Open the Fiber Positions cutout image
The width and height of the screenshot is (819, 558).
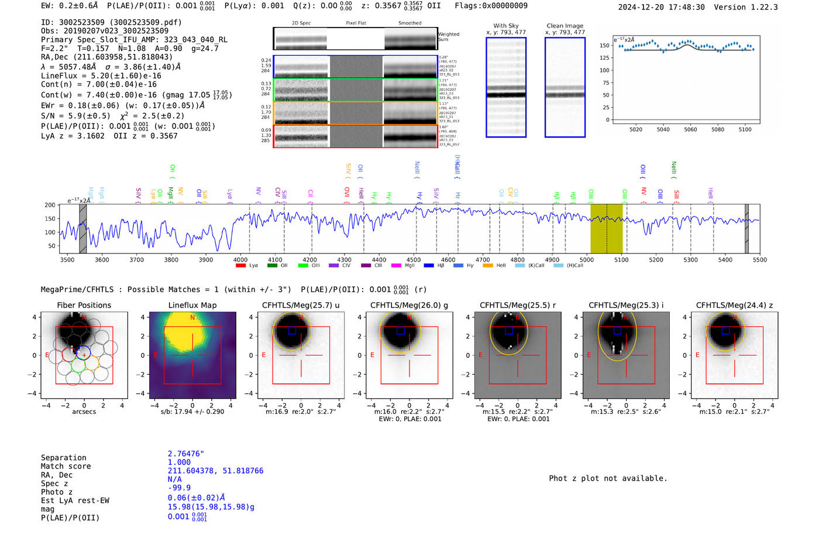(x=84, y=355)
